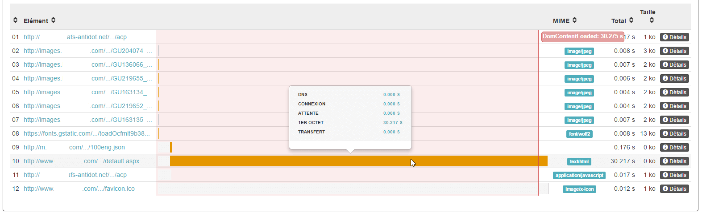Open Détails for row 09 100eng.json
702x213 pixels.
coord(674,147)
